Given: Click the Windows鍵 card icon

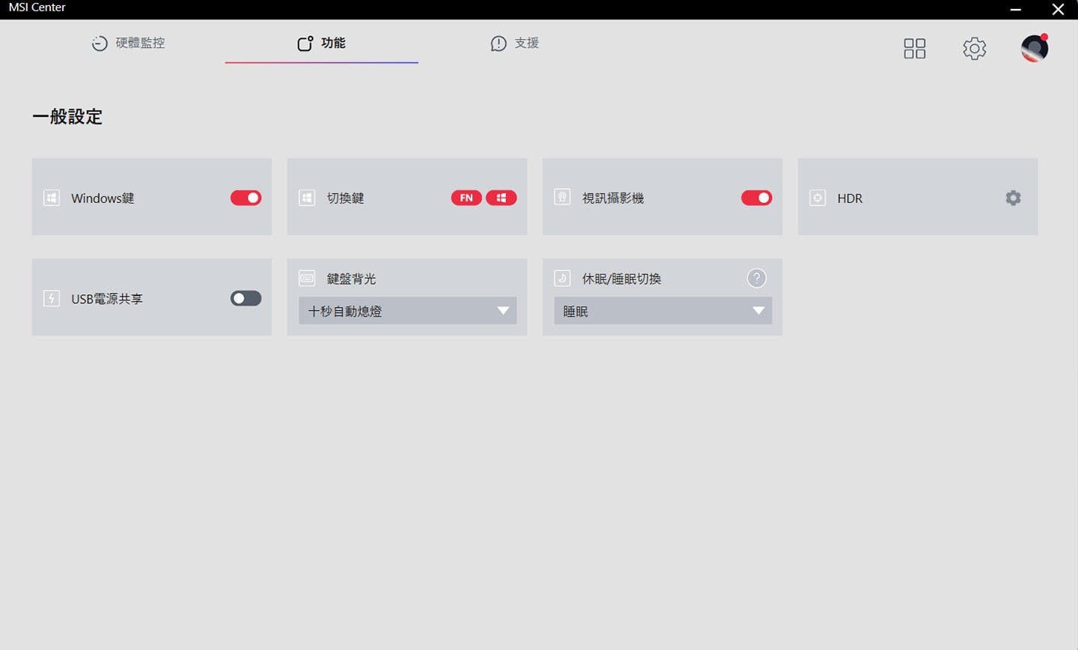Looking at the screenshot, I should (52, 198).
